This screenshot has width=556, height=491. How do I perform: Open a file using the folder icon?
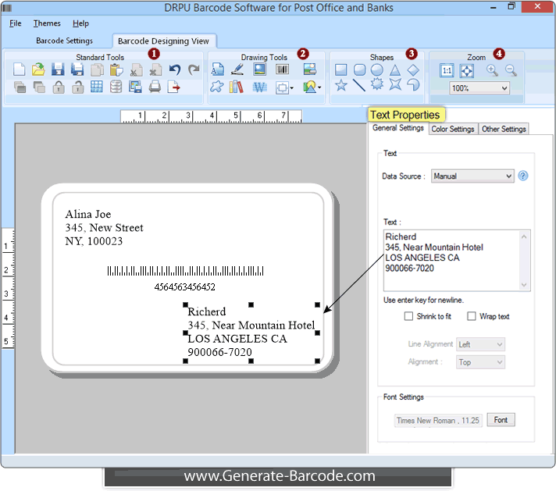click(x=38, y=69)
